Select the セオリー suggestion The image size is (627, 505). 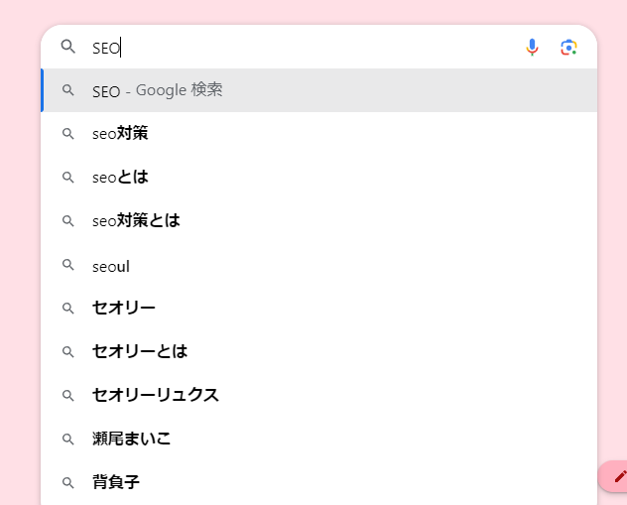click(319, 309)
